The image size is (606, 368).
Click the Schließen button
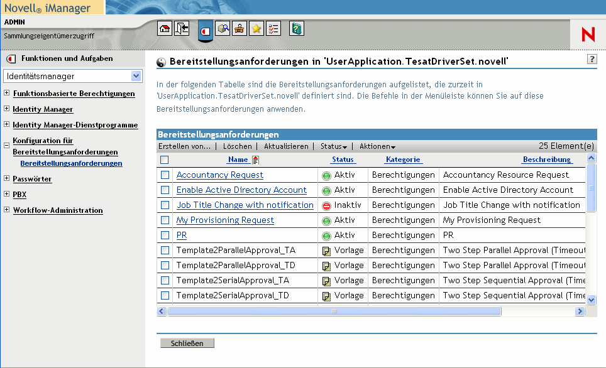click(187, 344)
